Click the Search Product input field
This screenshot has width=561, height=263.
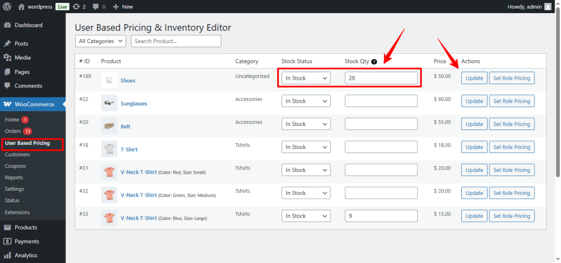pos(176,41)
